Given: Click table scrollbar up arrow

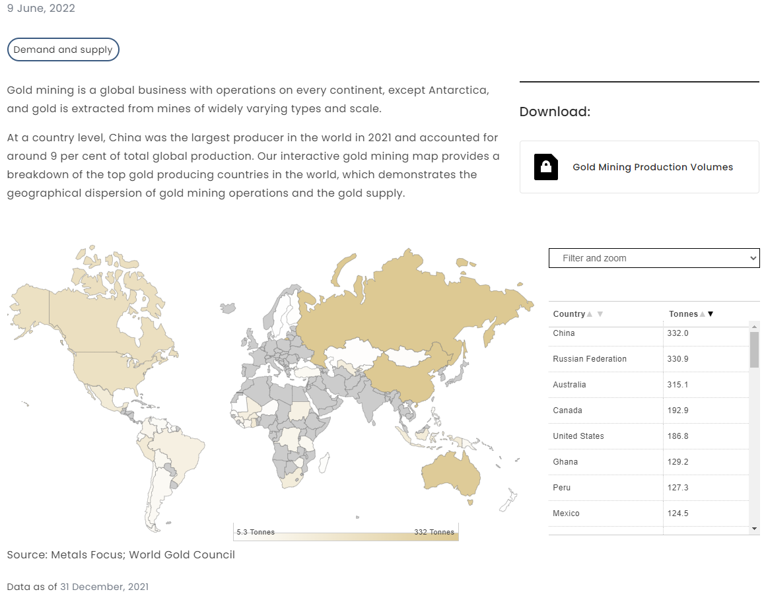Looking at the screenshot, I should [x=754, y=327].
